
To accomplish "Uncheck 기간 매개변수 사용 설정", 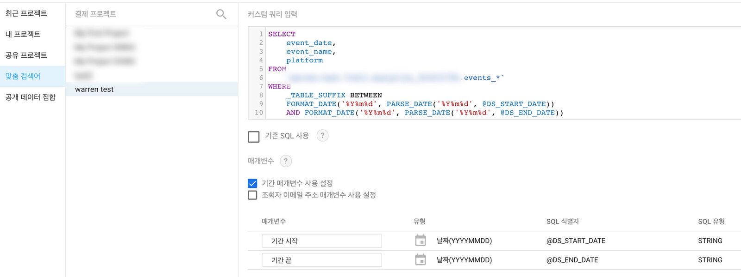I will point(252,183).
